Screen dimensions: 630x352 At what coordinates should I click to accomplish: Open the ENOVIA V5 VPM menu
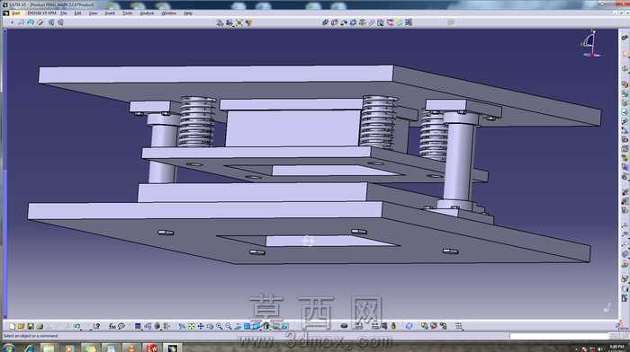(x=41, y=13)
